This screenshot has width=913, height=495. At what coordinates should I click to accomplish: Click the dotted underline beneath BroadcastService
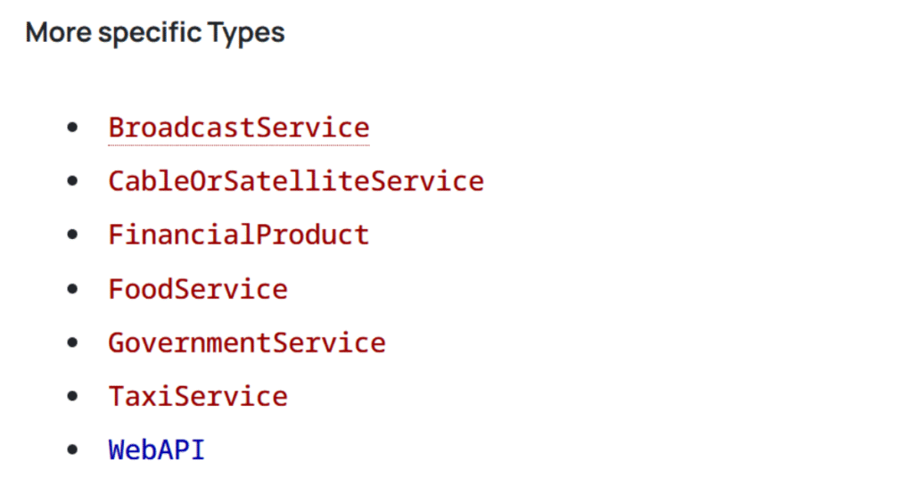point(238,144)
